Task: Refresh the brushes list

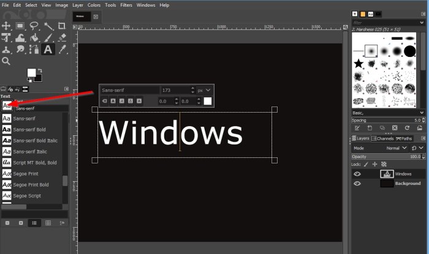Action: click(x=407, y=128)
